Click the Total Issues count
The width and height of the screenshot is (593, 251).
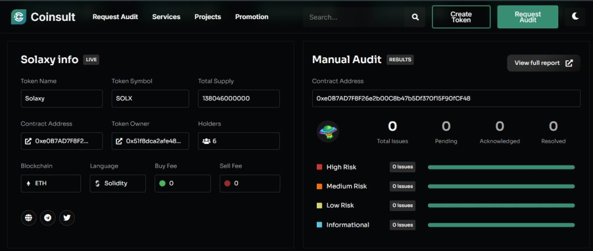[393, 127]
